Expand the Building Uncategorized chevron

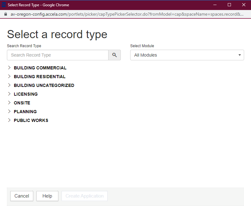9,85
